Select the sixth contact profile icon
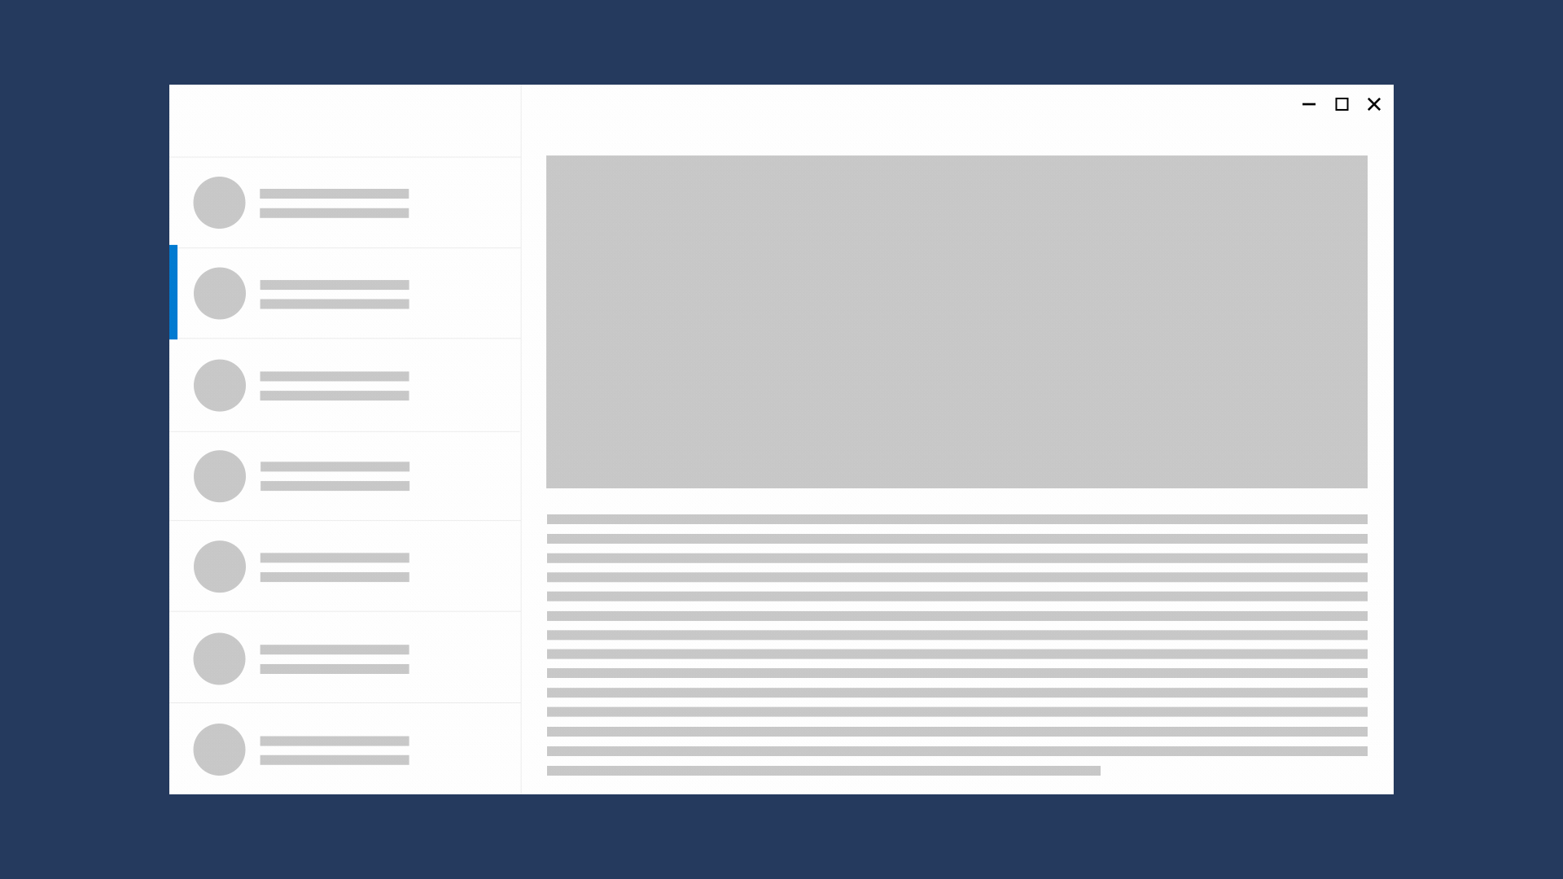 tap(219, 658)
